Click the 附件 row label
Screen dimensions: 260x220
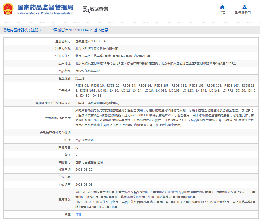(67, 140)
